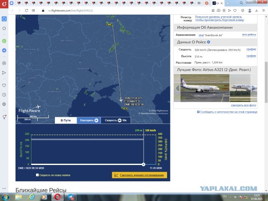Open the sidebar heart favorites icon
The image size is (268, 201).
(4, 85)
